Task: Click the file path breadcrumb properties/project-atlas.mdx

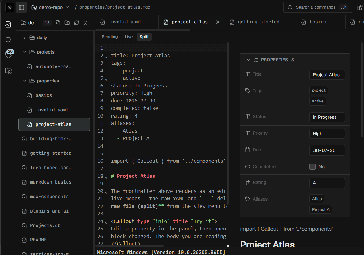Action: 115,7
